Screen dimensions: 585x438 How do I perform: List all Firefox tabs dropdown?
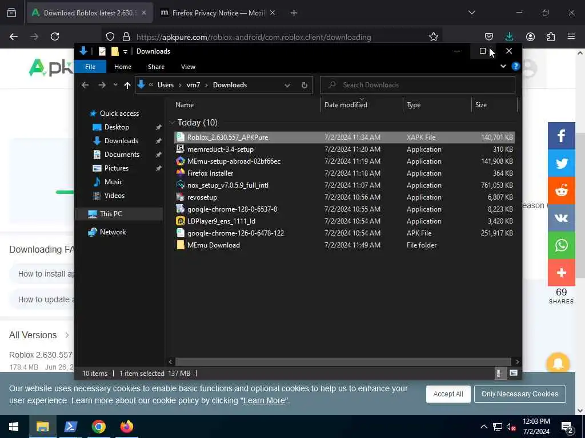tap(471, 13)
